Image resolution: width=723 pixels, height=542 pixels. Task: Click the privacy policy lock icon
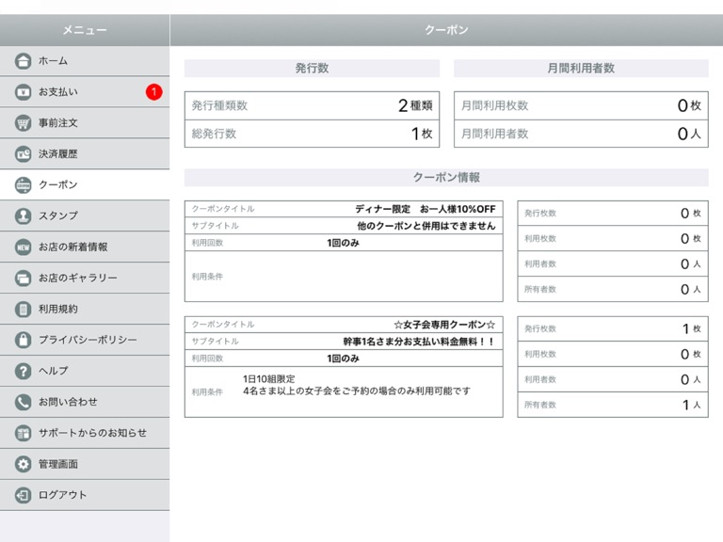point(23,340)
